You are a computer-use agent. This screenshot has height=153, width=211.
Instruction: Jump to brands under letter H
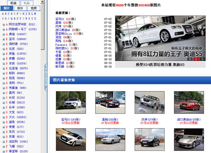pyautogui.click(x=23, y=13)
